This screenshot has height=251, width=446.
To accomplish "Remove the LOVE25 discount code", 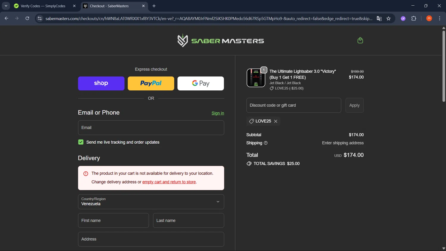I will [276, 121].
